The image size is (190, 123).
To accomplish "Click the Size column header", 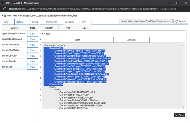I will click(x=84, y=28).
